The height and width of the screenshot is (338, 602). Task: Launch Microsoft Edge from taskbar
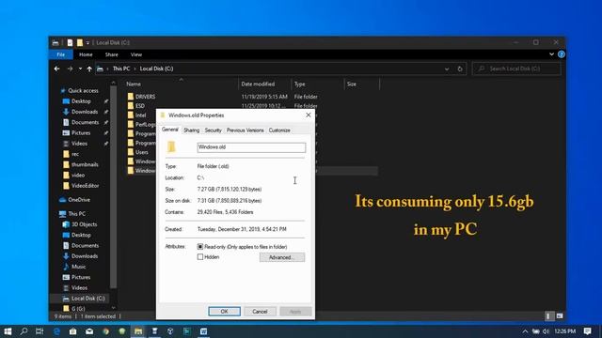(x=56, y=331)
